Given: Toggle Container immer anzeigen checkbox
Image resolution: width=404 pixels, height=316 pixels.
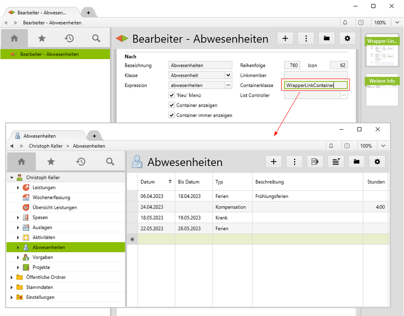Looking at the screenshot, I should click(171, 115).
